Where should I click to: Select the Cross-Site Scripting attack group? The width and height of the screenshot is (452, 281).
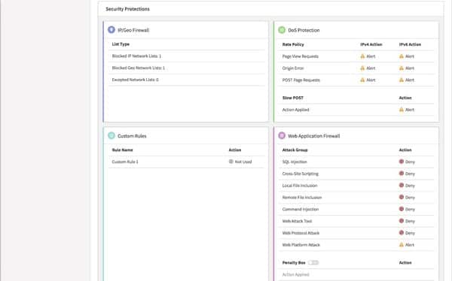(300, 174)
